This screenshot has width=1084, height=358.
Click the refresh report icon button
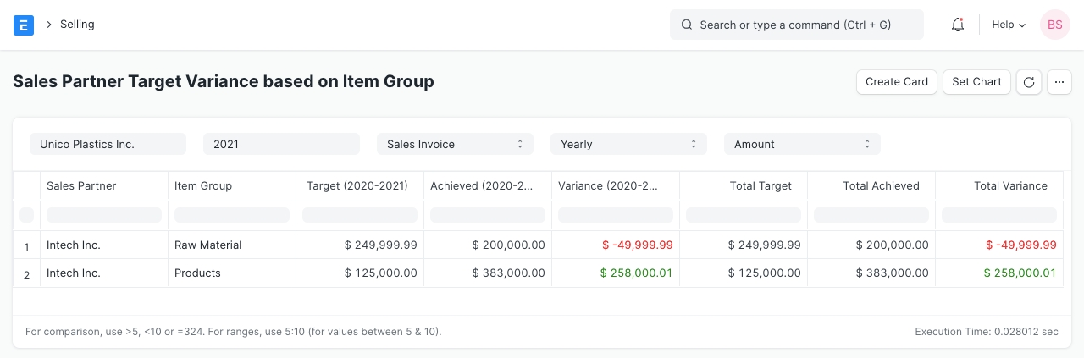tap(1028, 82)
